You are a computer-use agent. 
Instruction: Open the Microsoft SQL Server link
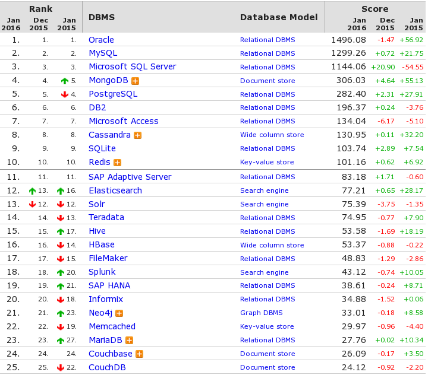click(133, 67)
